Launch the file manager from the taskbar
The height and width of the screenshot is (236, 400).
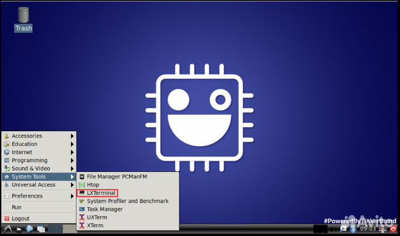point(19,229)
